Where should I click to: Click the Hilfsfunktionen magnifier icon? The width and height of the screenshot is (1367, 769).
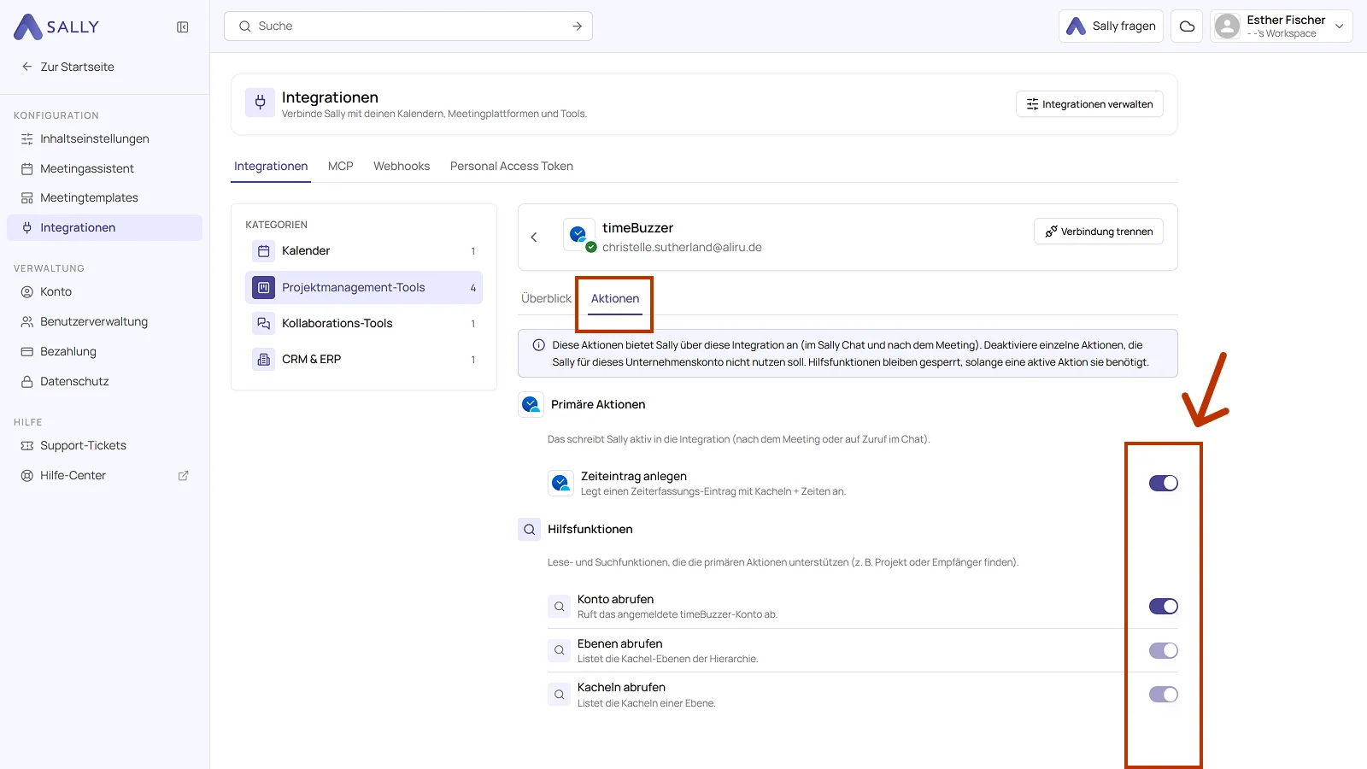[x=530, y=530]
